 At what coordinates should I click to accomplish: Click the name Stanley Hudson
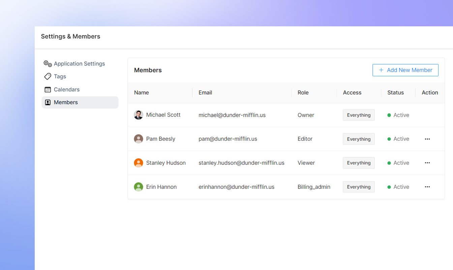click(166, 163)
